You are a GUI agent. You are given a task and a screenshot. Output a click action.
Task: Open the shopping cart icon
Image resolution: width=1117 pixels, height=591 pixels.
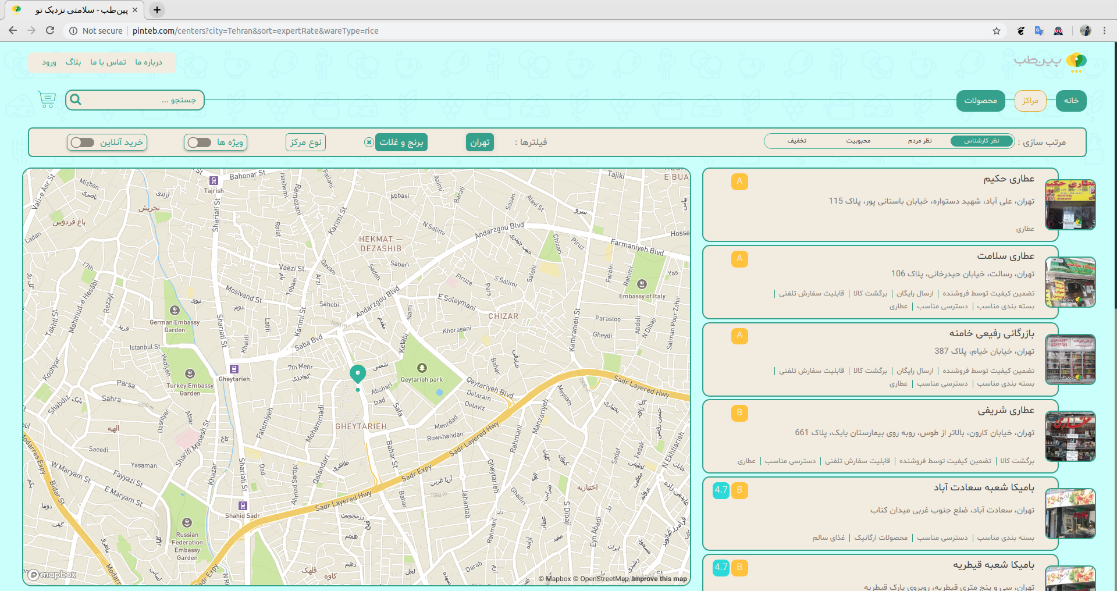[x=47, y=99]
